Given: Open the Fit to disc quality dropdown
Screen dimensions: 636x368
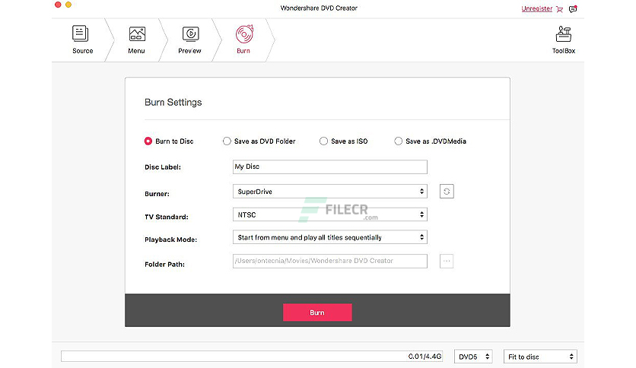Looking at the screenshot, I should (x=540, y=357).
